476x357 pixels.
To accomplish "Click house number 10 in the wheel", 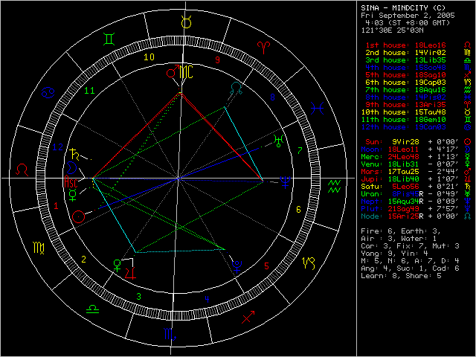I will [149, 57].
